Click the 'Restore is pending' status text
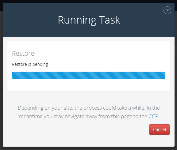This screenshot has width=177, height=150. (30, 64)
